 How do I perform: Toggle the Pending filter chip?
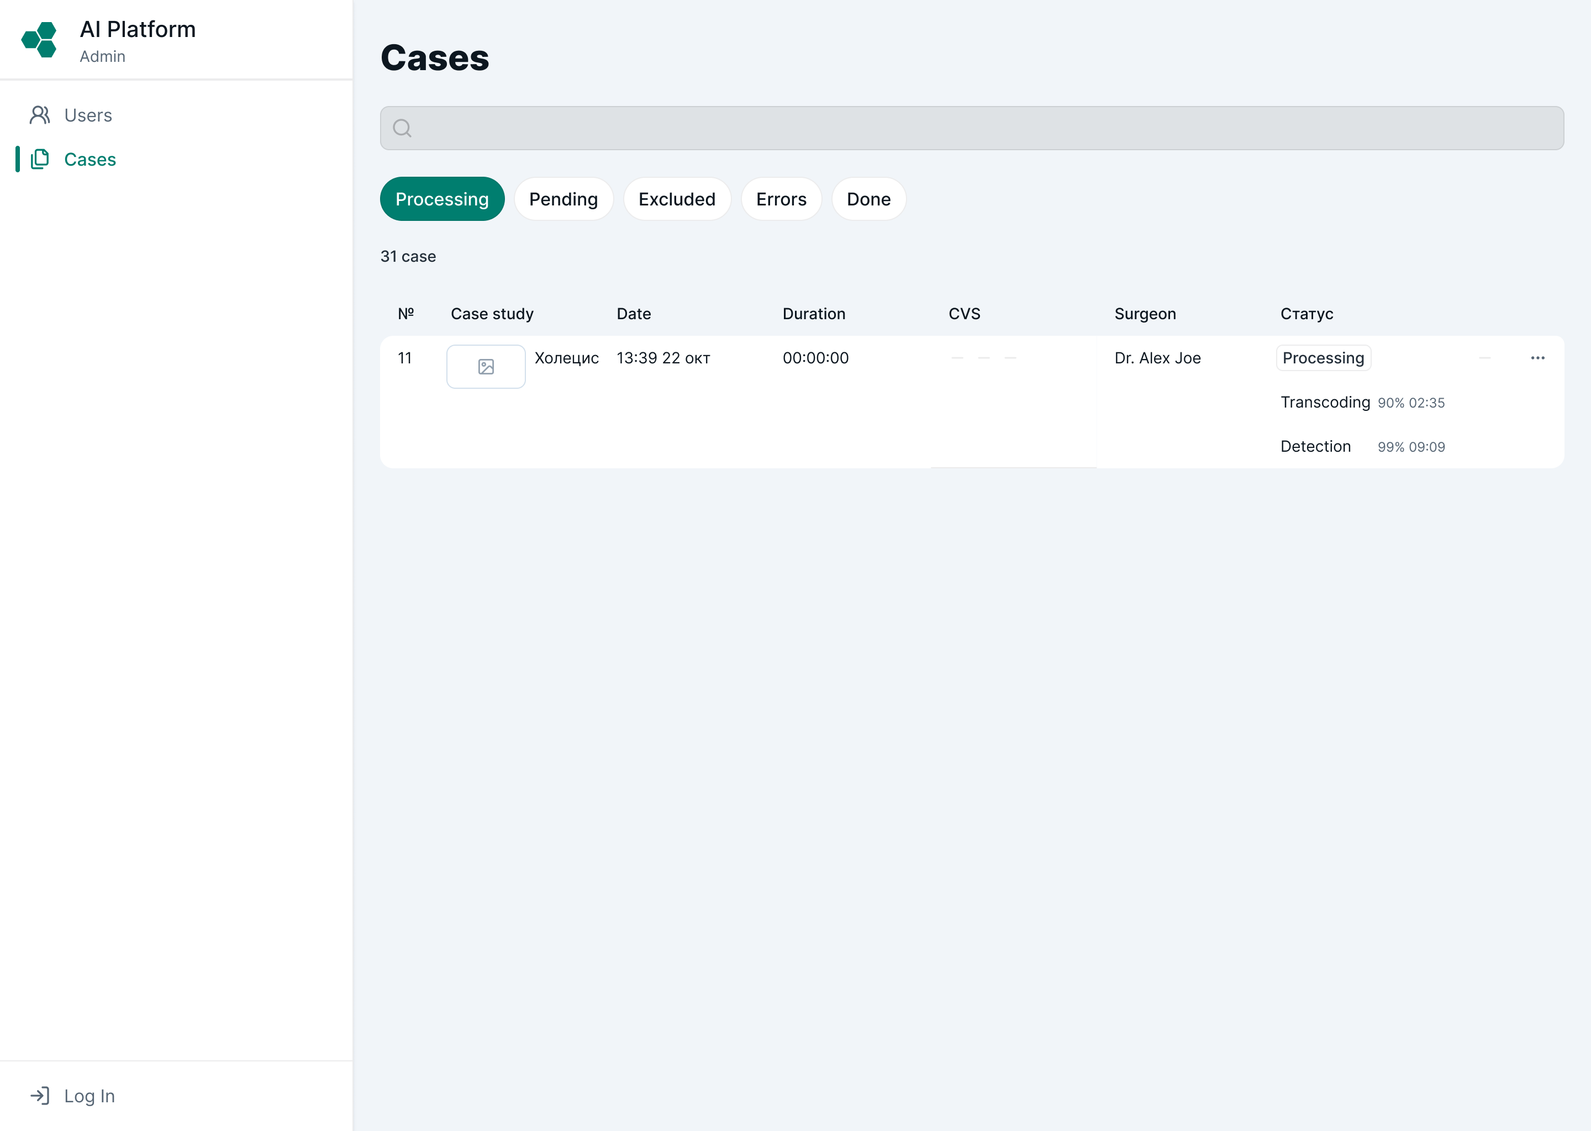[563, 199]
